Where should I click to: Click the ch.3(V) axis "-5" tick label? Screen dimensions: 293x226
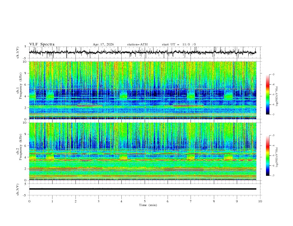click(x=25, y=195)
